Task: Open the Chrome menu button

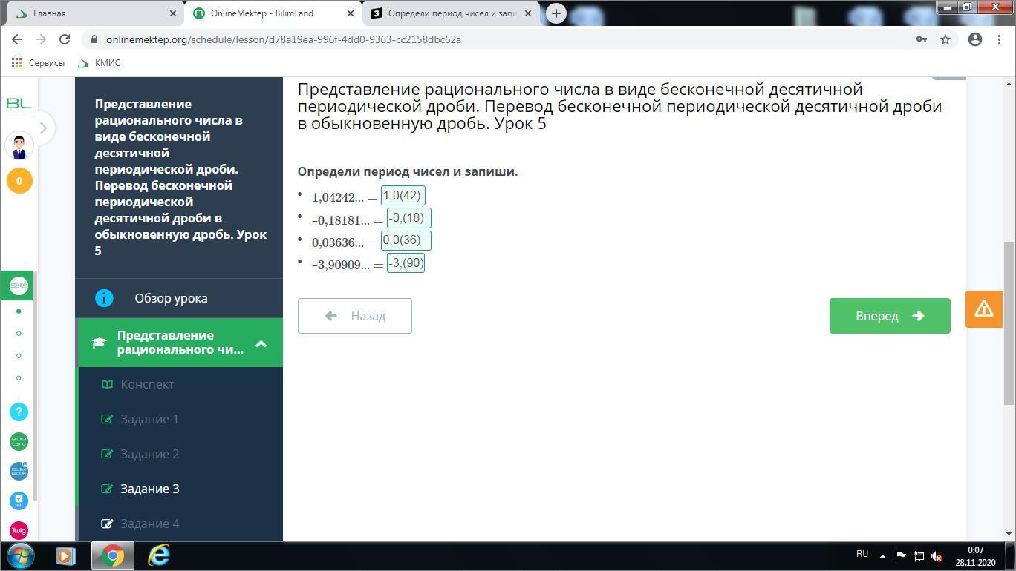Action: click(999, 39)
